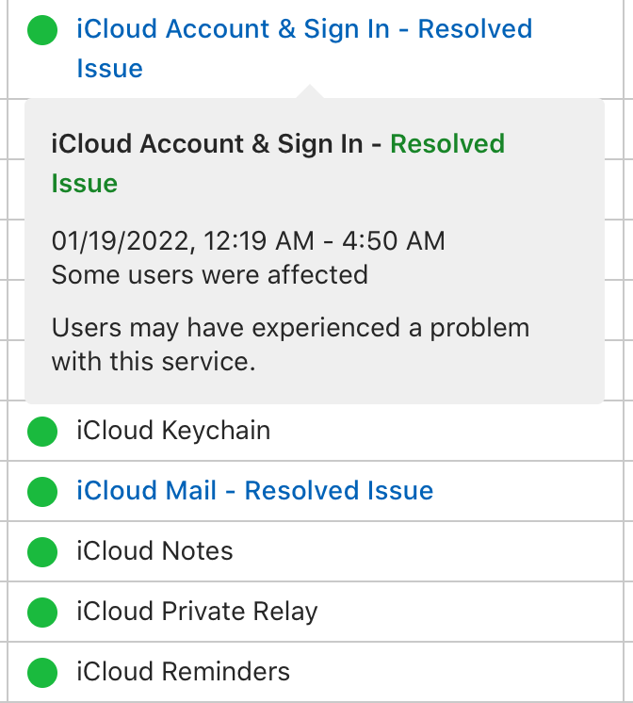Click the green dot next to iCloud Mail

coord(42,491)
